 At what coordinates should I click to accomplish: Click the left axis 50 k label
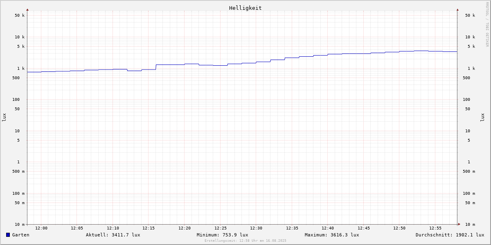(20, 16)
